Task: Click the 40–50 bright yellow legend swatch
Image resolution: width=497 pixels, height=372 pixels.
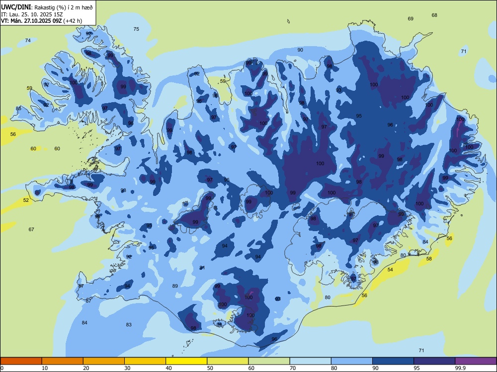Action: click(186, 361)
